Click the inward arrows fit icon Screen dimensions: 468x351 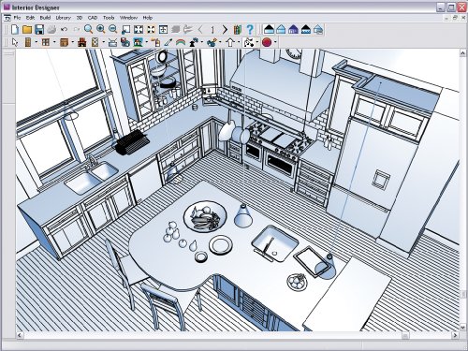(x=151, y=30)
